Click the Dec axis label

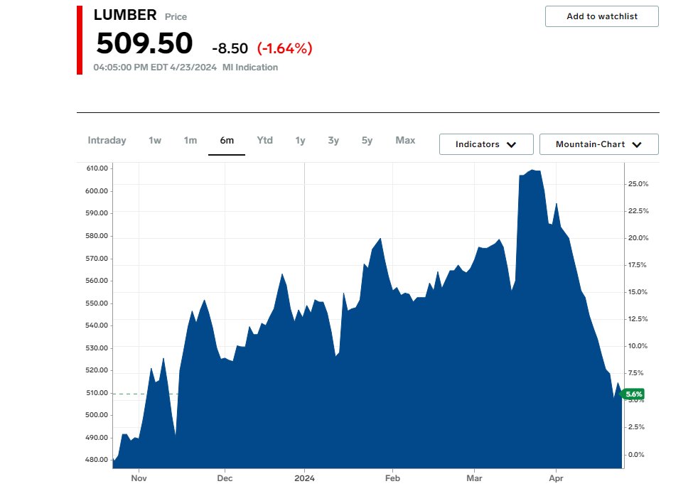(225, 478)
